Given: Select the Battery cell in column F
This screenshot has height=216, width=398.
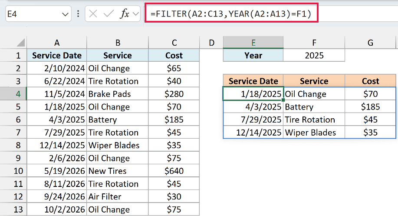Looking at the screenshot, I should tap(314, 107).
